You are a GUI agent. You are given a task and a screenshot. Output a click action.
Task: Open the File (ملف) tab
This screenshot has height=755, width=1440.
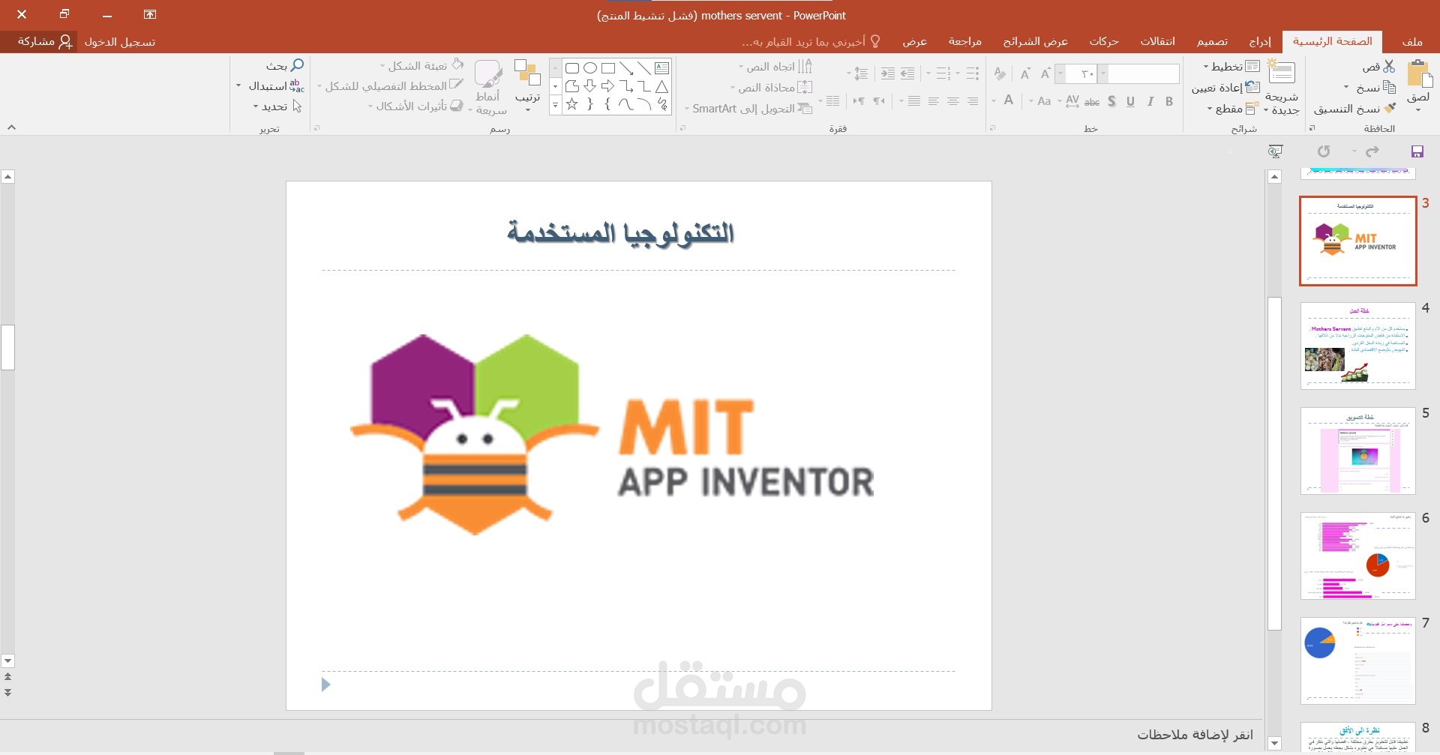tap(1412, 41)
